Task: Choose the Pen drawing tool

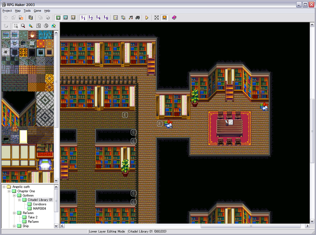Action: pos(31,26)
